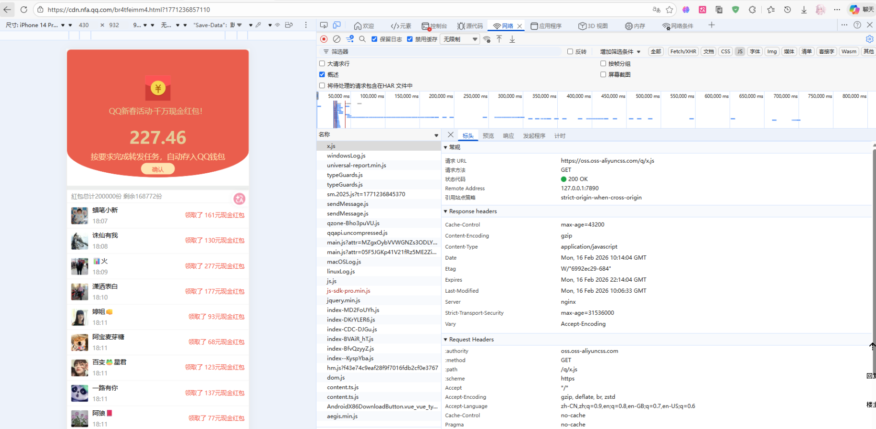
Task: Show all (全部) request types
Action: 656,52
